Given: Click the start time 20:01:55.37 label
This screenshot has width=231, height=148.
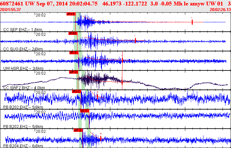Looking at the screenshot, I should 10,10.
